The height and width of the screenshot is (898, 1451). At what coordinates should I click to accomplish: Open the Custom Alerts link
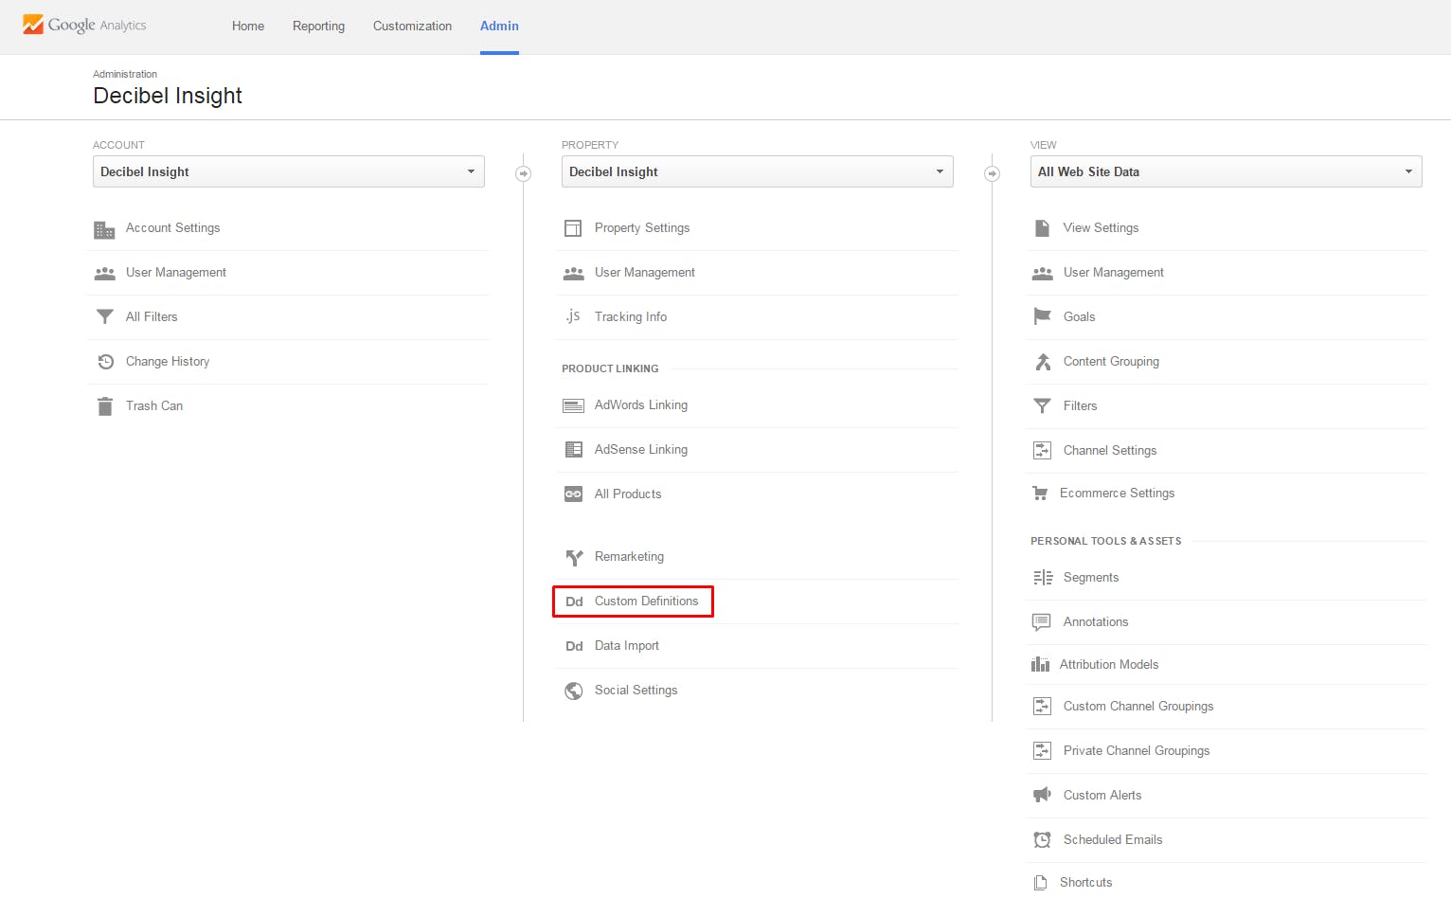pyautogui.click(x=1102, y=796)
